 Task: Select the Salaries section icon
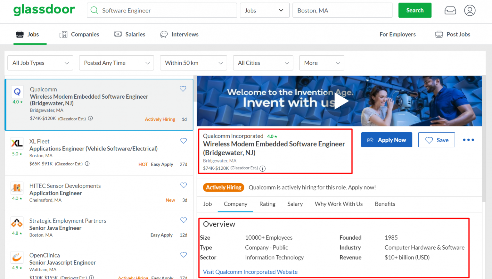pos(118,34)
